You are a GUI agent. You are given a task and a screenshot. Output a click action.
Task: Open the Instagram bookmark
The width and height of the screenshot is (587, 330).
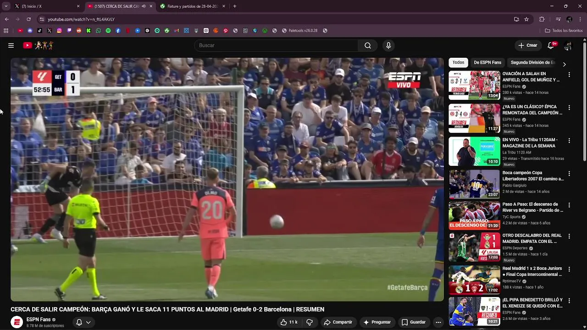(59, 31)
